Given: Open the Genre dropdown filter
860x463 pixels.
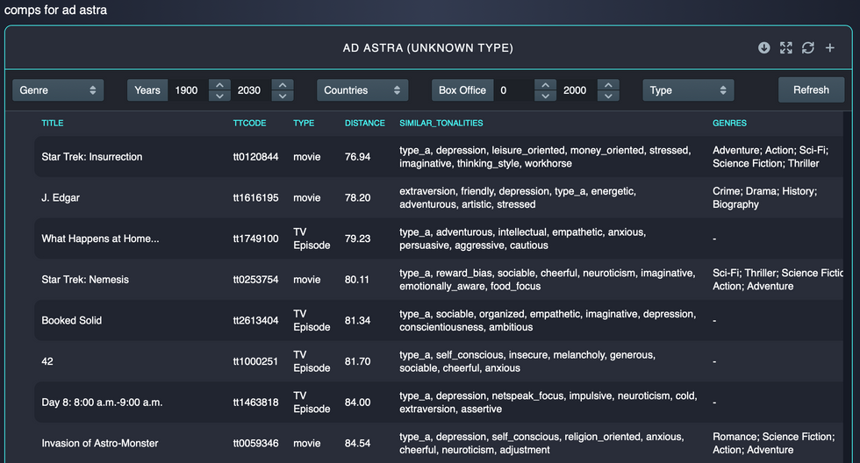Looking at the screenshot, I should coord(58,89).
